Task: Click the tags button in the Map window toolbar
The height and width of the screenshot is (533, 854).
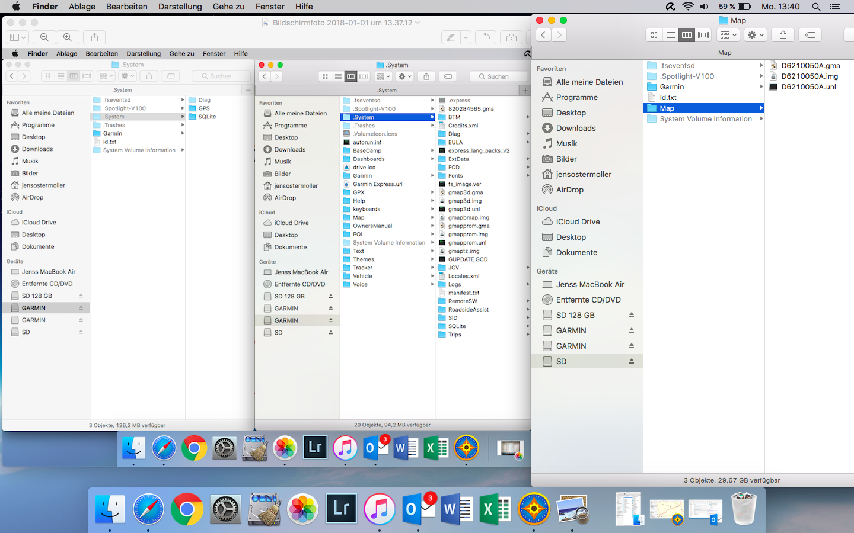Action: pos(810,35)
